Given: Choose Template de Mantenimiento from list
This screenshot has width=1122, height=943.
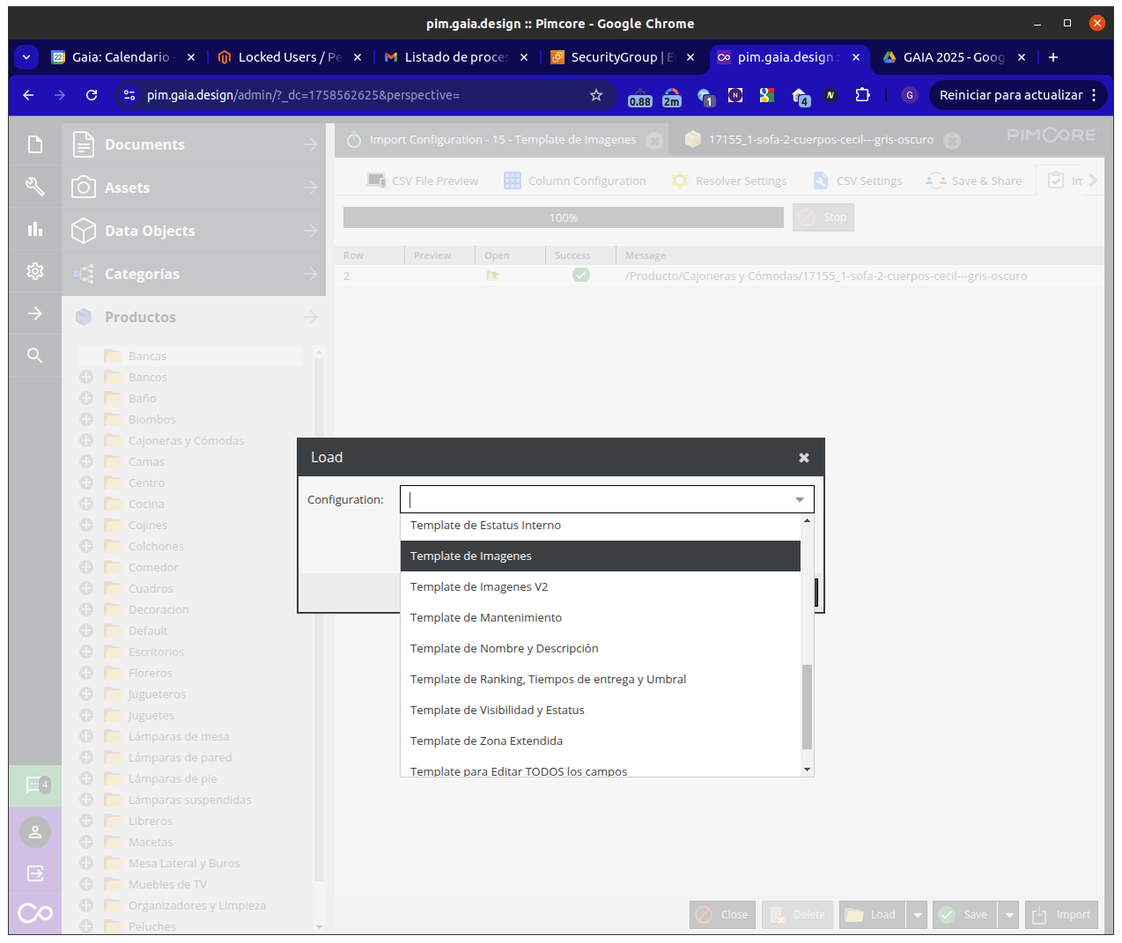Looking at the screenshot, I should click(485, 617).
